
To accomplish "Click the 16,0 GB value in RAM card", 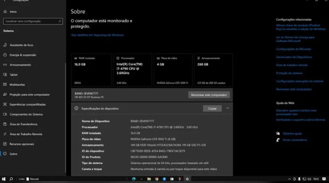I will [x=80, y=64].
